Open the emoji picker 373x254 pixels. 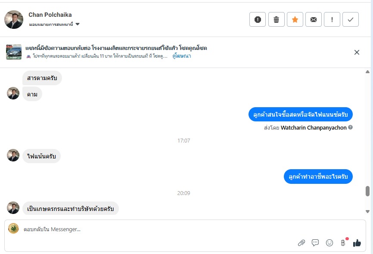[x=329, y=243]
